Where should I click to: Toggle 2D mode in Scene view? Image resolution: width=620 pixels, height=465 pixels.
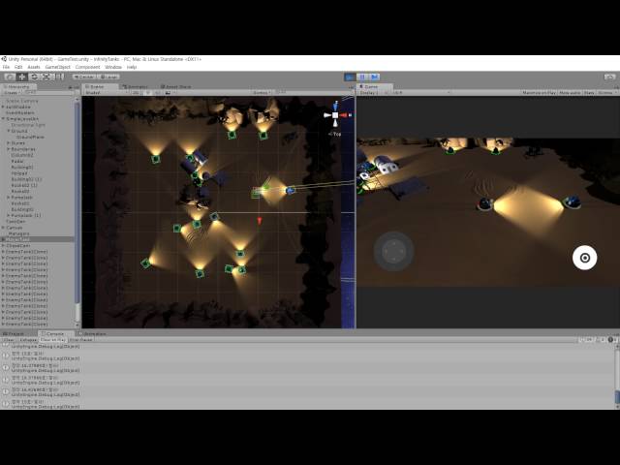(x=137, y=93)
